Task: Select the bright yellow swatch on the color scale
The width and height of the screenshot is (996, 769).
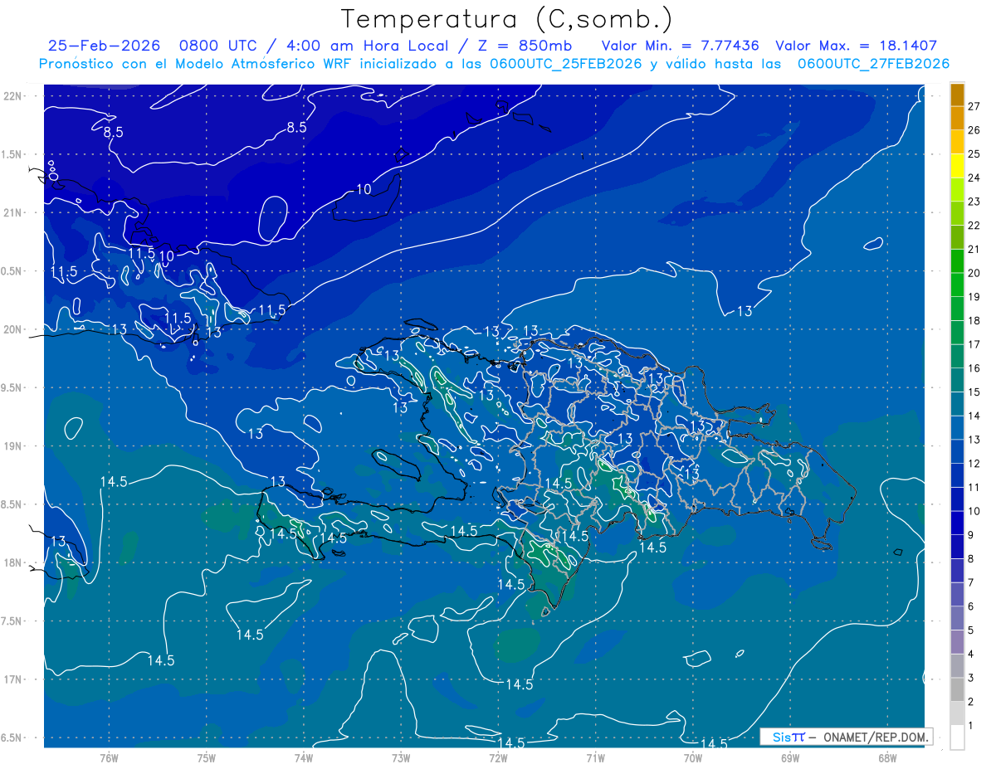Action: tap(957, 166)
